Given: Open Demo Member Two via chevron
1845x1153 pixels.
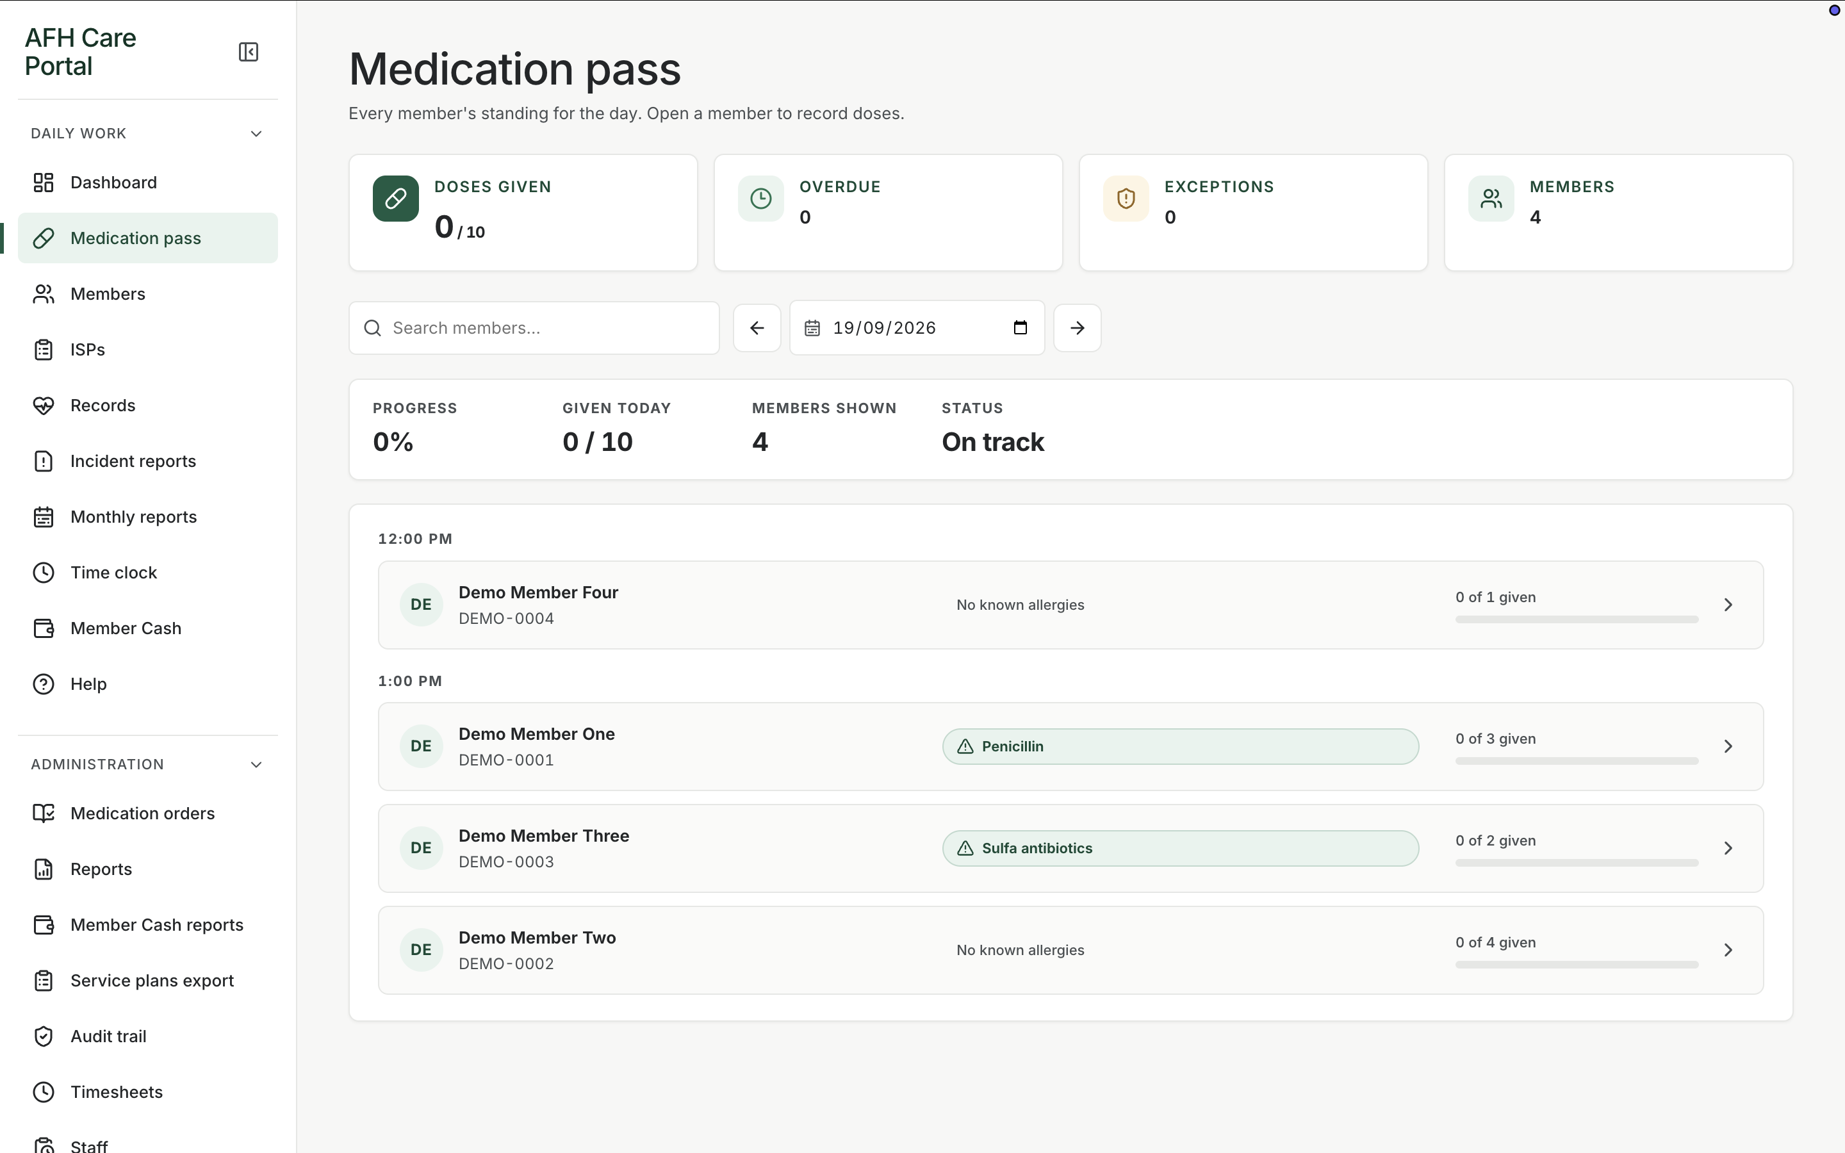Looking at the screenshot, I should pos(1728,950).
